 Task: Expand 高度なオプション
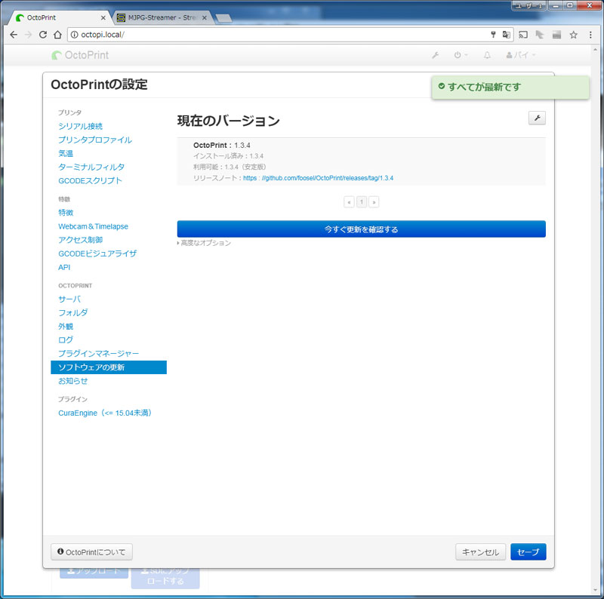click(x=204, y=243)
